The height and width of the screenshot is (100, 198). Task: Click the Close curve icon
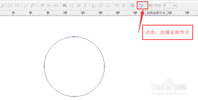point(85,5)
